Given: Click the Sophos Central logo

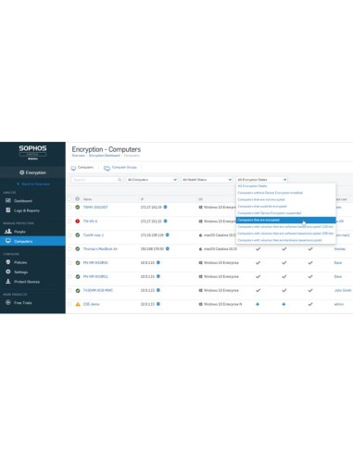Looking at the screenshot, I should [32, 152].
